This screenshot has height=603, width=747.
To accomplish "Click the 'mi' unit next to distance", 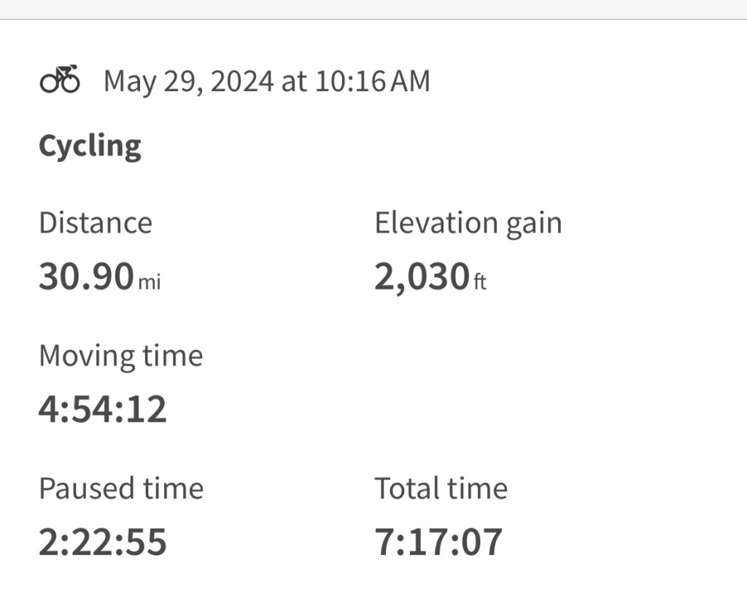I will point(150,282).
